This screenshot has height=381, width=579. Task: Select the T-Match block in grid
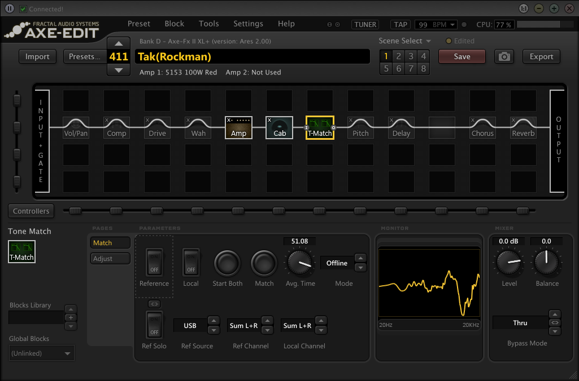320,127
